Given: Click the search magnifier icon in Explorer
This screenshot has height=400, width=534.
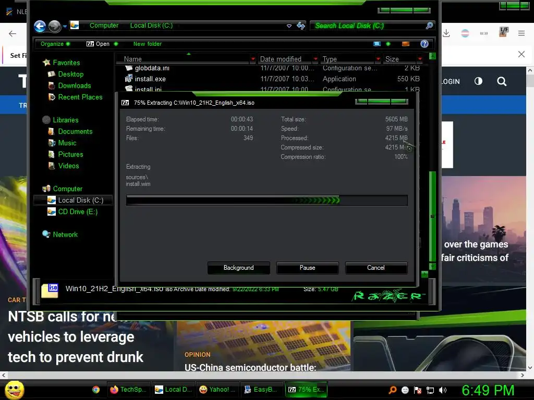Looking at the screenshot, I should 430,26.
